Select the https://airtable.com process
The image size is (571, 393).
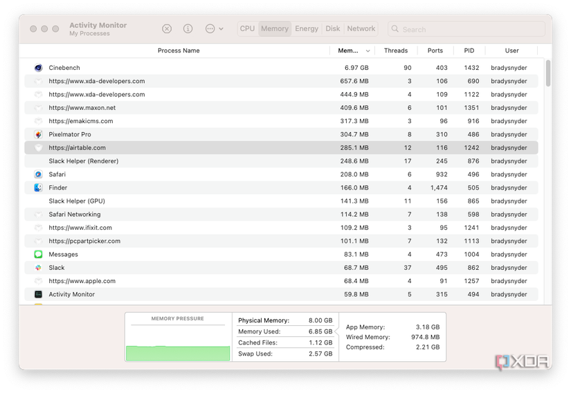pos(78,148)
